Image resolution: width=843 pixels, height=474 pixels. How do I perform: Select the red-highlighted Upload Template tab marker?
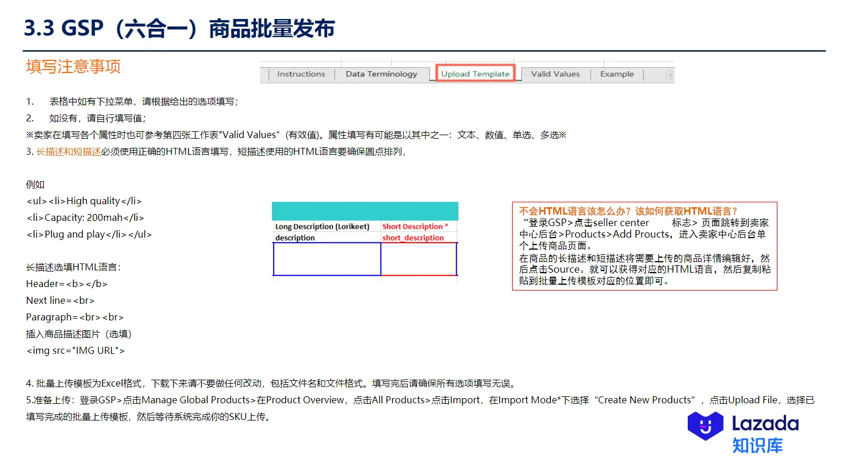click(x=476, y=73)
